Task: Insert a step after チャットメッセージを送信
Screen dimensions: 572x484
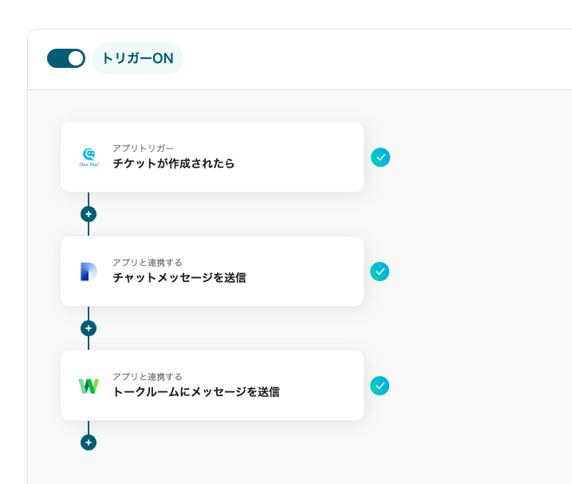Action: pos(89,328)
